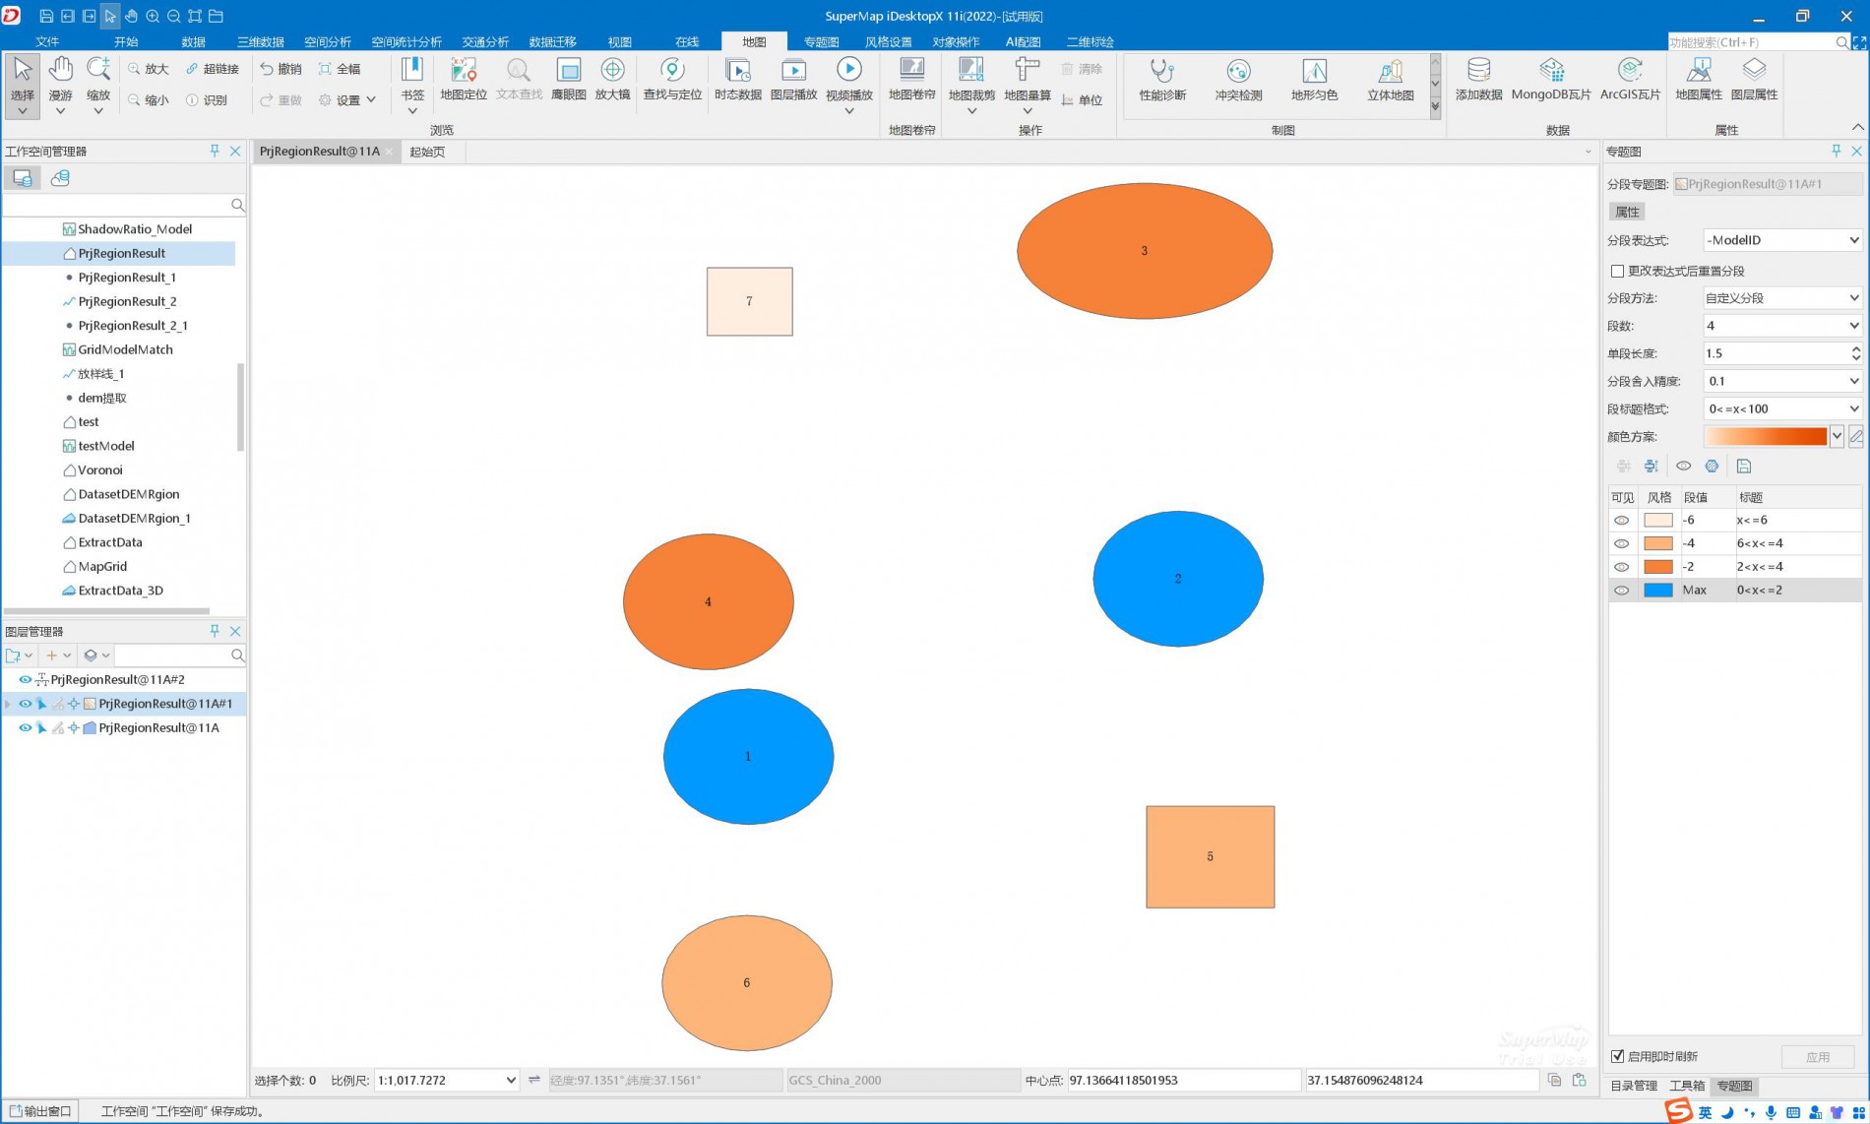Open the 地图定位 map locate tool
Image resolution: width=1870 pixels, height=1124 pixels.
point(463,79)
